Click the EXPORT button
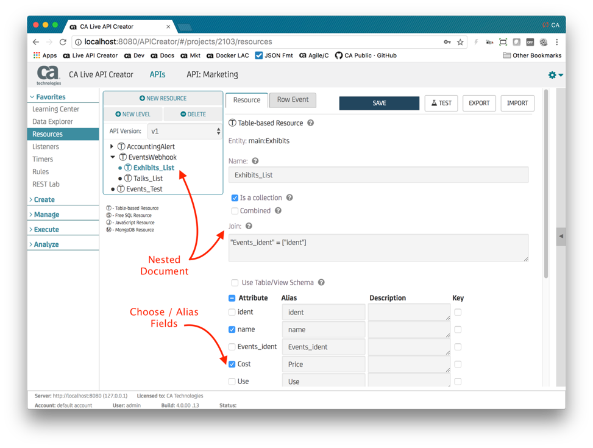Viewport: 593px width, 448px height. click(x=479, y=103)
